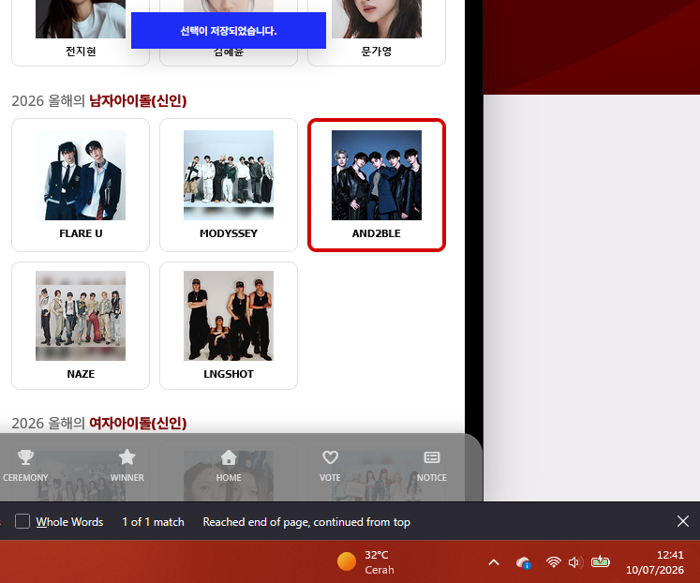
Task: Click the 여자아이돌(신인) category heading
Action: [138, 423]
